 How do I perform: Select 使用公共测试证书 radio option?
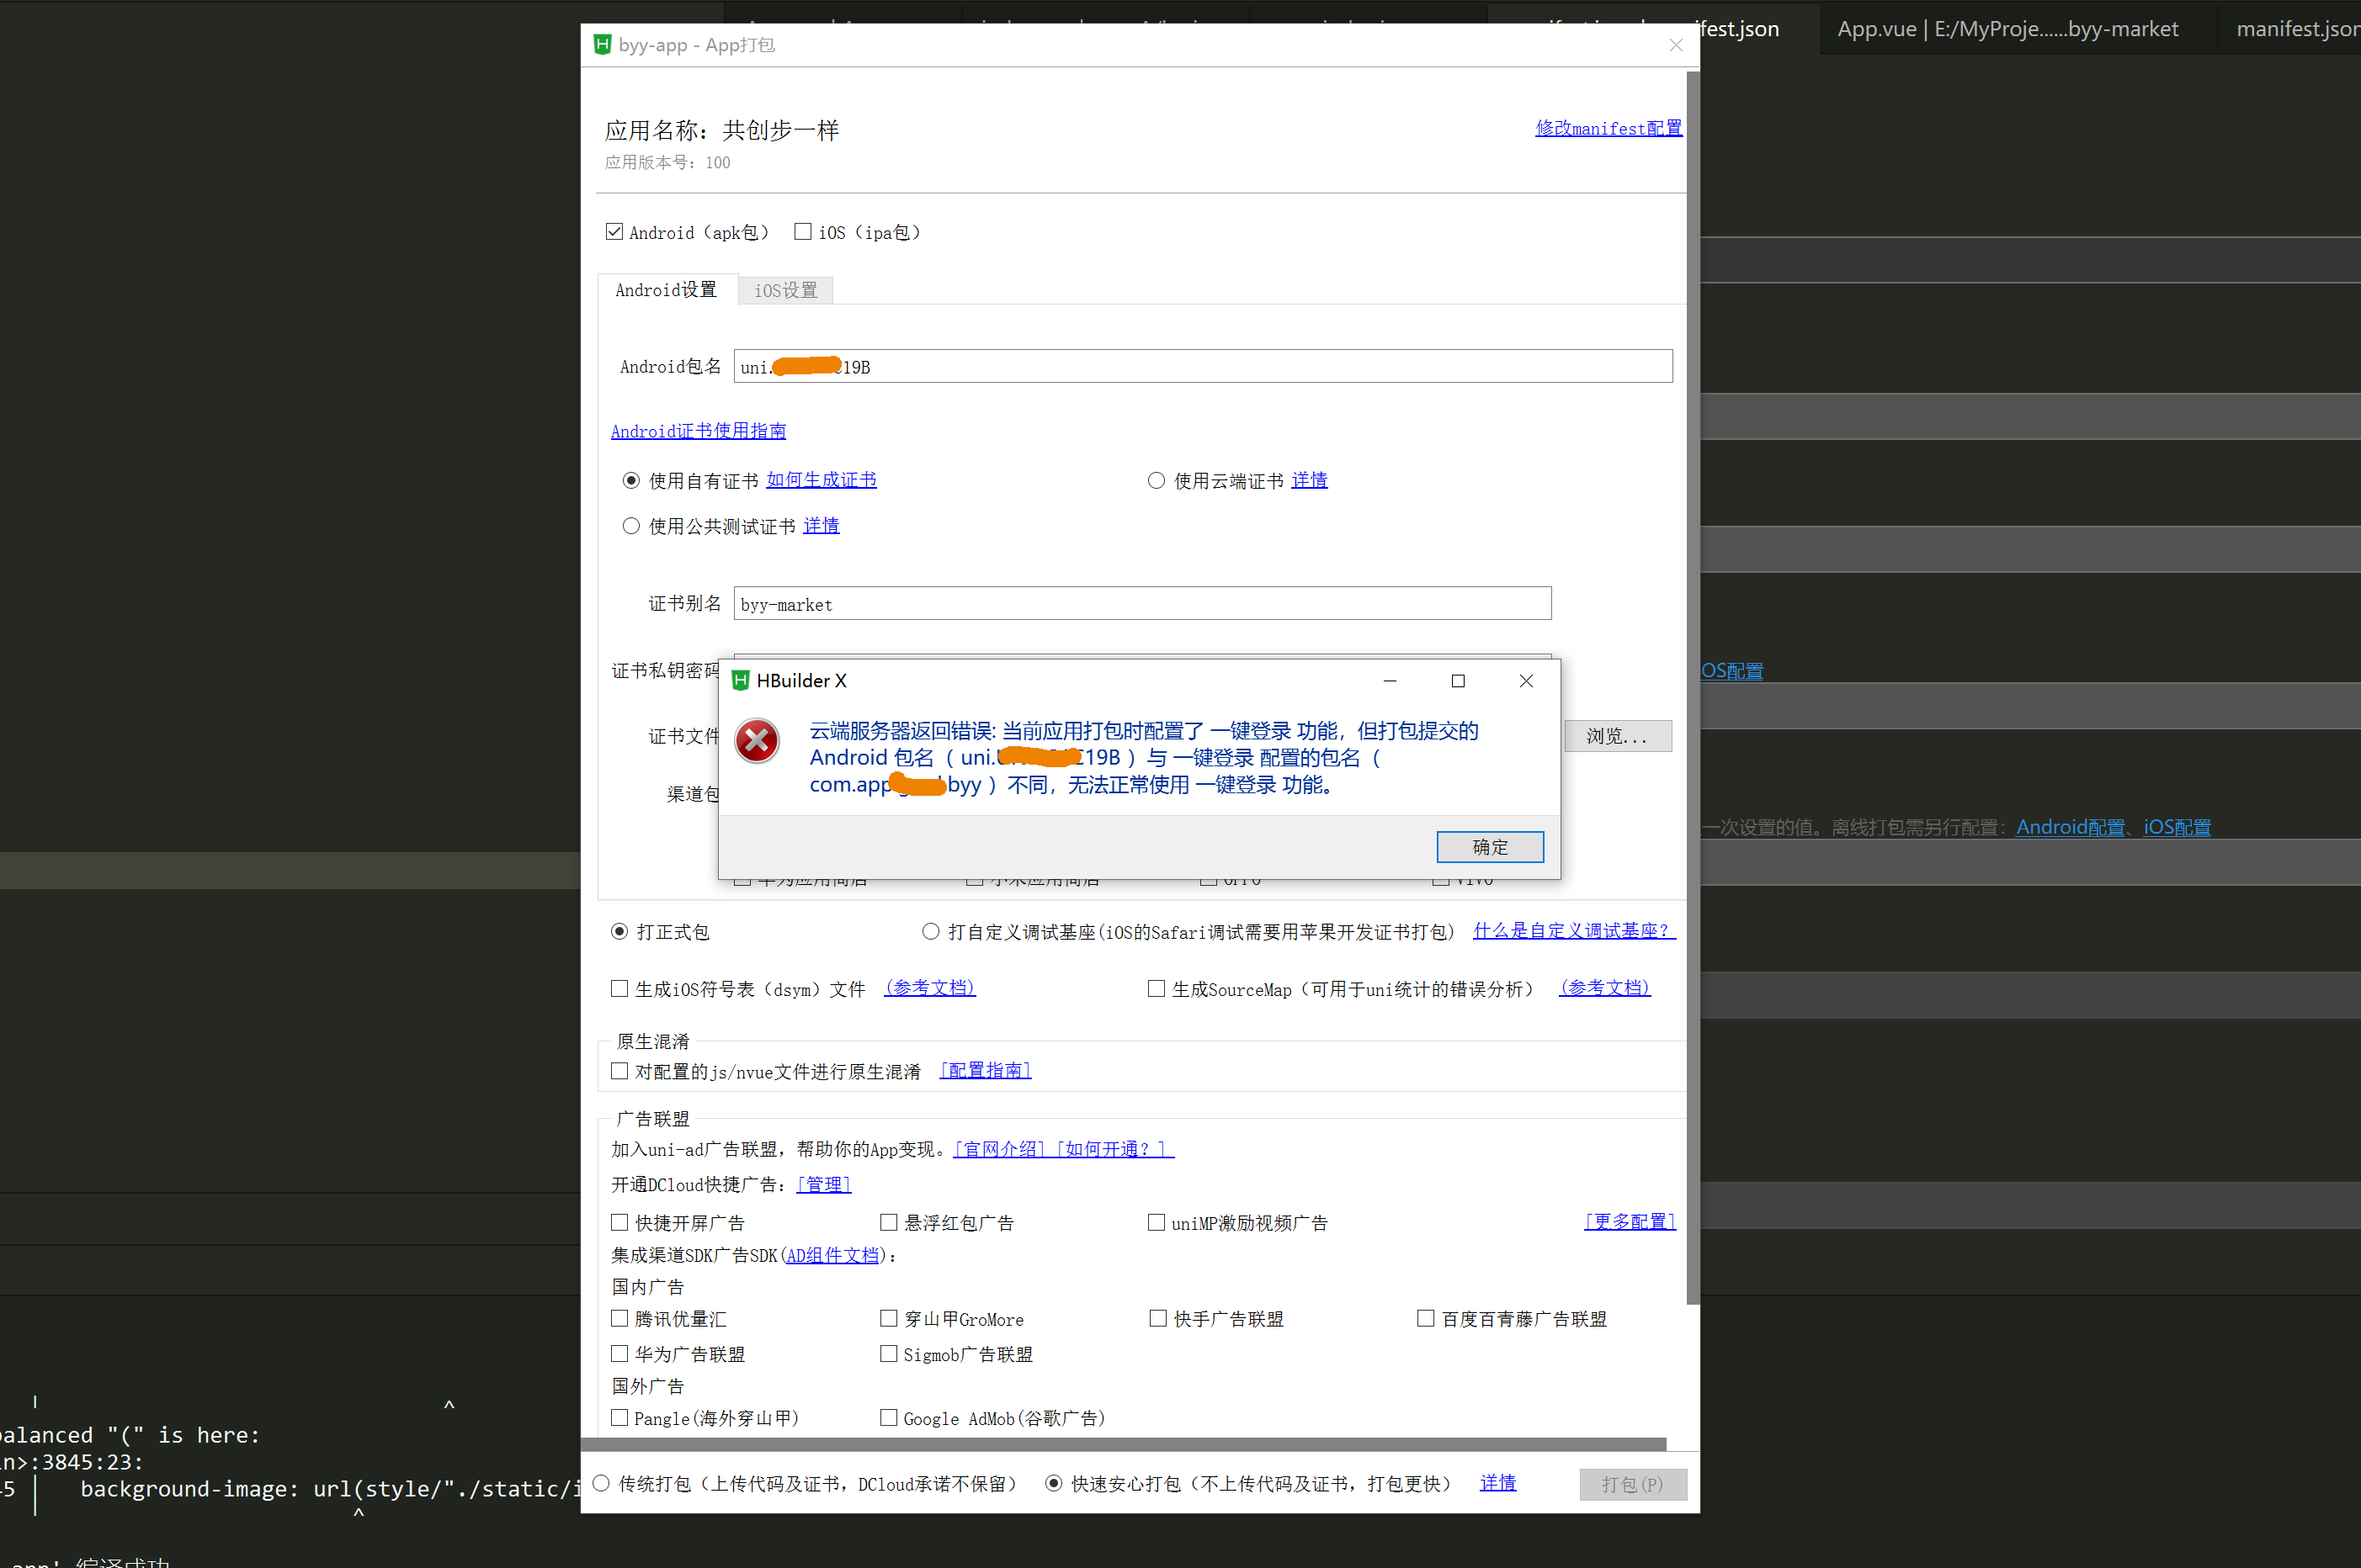click(631, 526)
